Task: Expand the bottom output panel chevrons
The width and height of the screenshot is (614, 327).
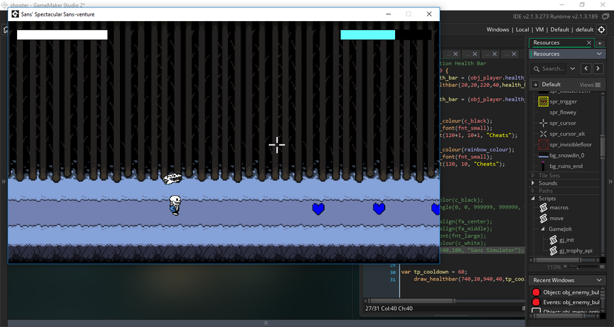Action: tap(266, 323)
